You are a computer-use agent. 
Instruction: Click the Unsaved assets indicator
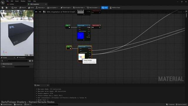170,105
